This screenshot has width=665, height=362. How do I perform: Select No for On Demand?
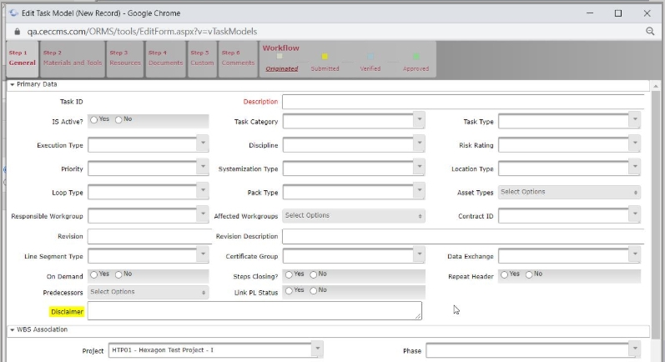tap(118, 274)
